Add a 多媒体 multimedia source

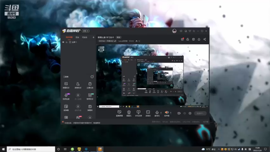click(x=148, y=113)
